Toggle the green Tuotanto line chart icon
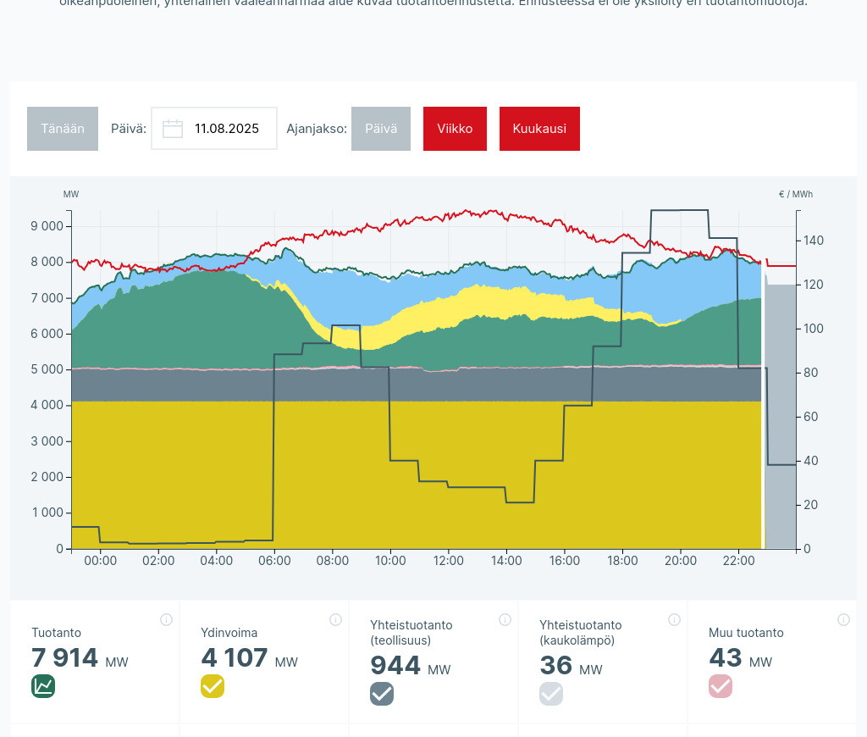The image size is (867, 737). click(43, 686)
